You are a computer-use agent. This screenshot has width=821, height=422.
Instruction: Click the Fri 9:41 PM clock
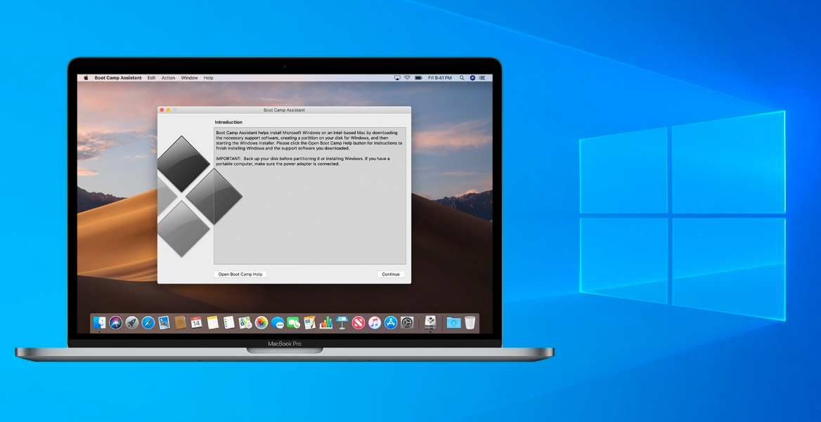tap(440, 78)
